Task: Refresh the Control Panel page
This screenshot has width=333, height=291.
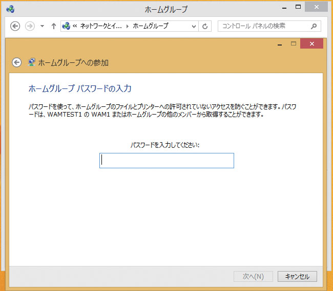Action: [x=205, y=26]
